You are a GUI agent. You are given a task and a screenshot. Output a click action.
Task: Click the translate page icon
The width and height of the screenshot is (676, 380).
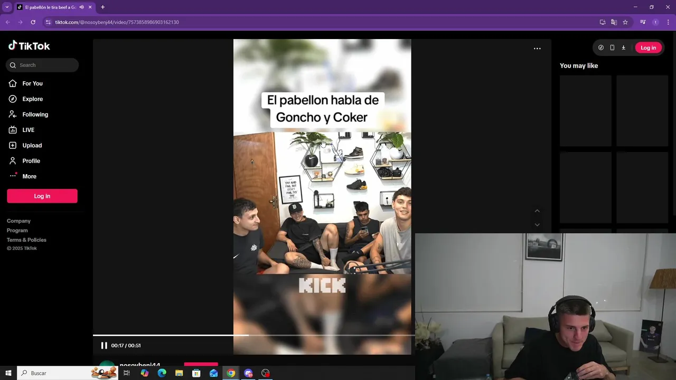pos(614,22)
